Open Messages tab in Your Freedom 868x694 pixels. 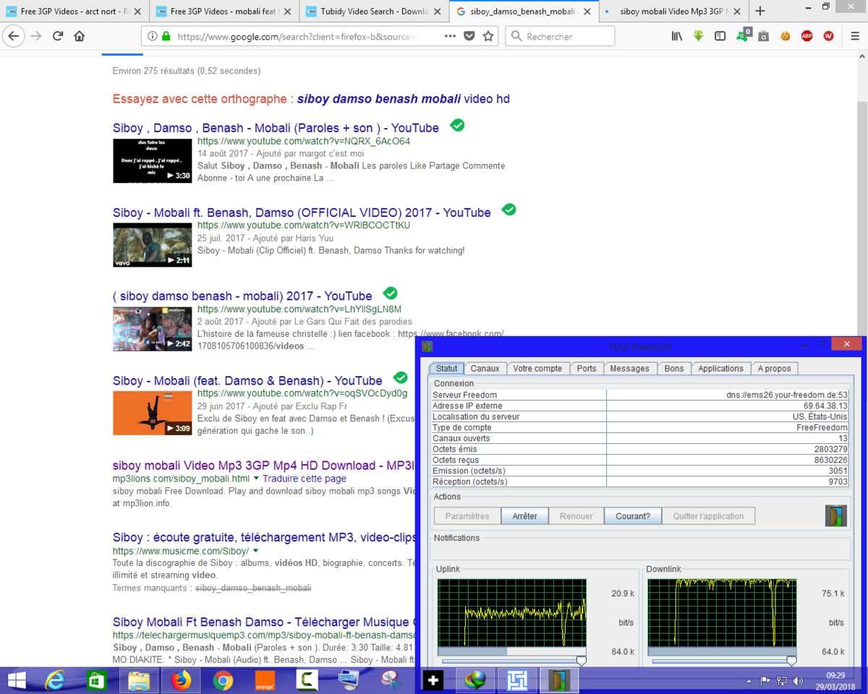(630, 369)
